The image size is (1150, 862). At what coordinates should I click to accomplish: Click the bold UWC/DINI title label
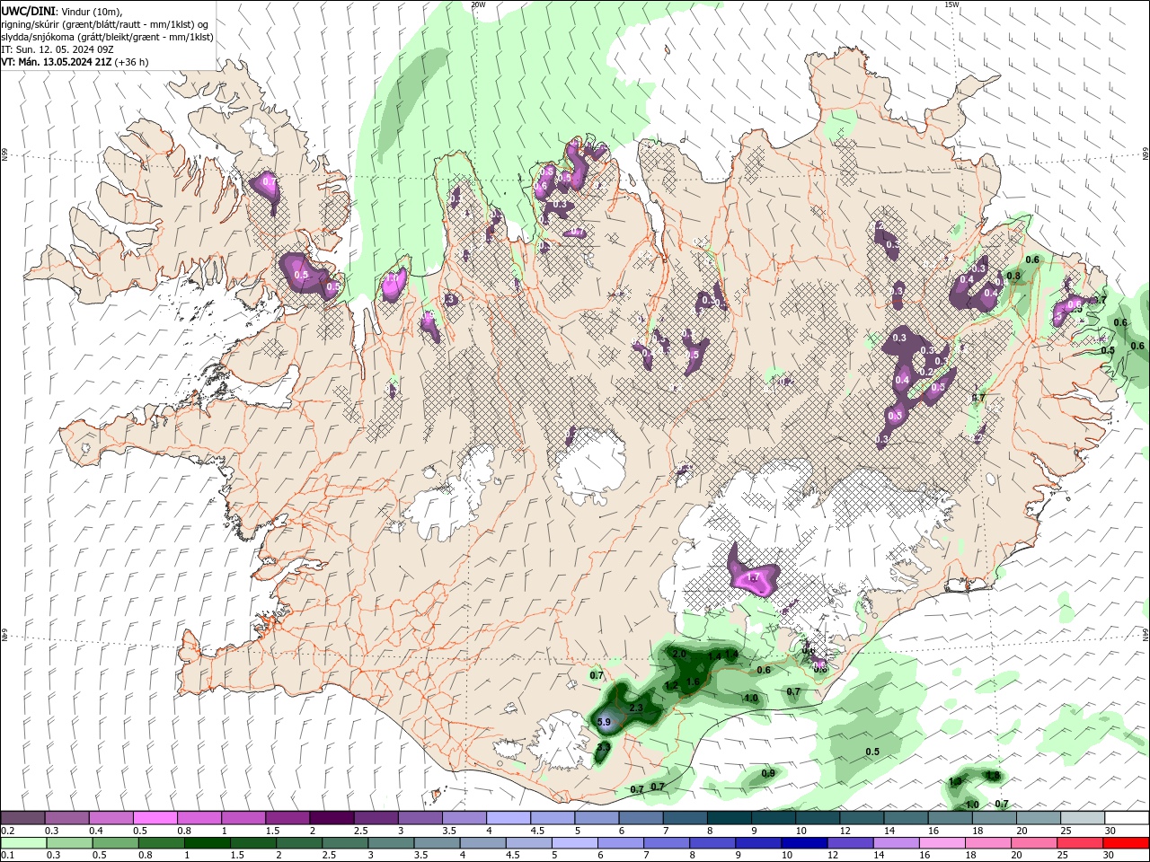point(29,11)
